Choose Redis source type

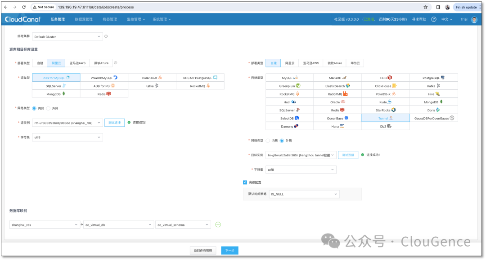tap(104, 94)
